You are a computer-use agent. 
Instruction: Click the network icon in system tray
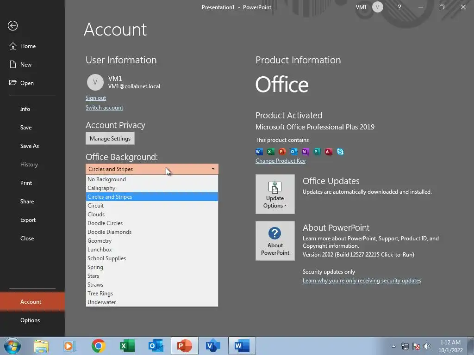pos(405,346)
